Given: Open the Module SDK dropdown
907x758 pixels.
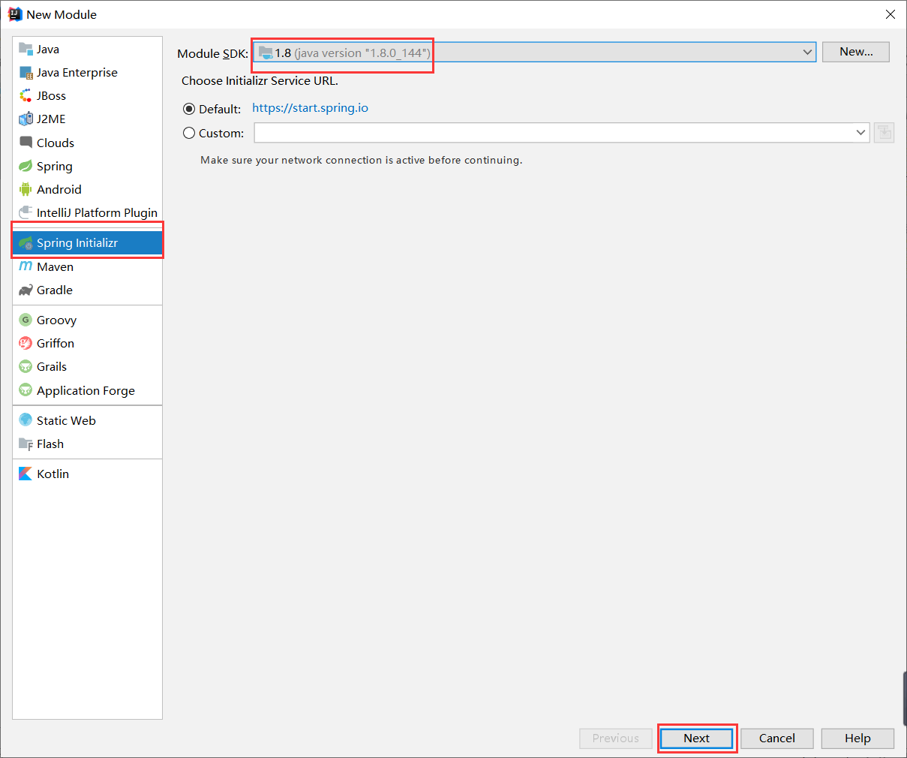Looking at the screenshot, I should pyautogui.click(x=534, y=52).
